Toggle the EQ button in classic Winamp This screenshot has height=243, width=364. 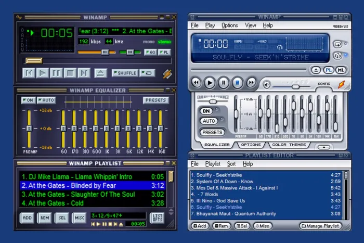click(150, 52)
